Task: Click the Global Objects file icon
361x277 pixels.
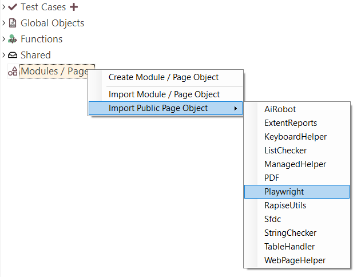Action: tap(13, 23)
